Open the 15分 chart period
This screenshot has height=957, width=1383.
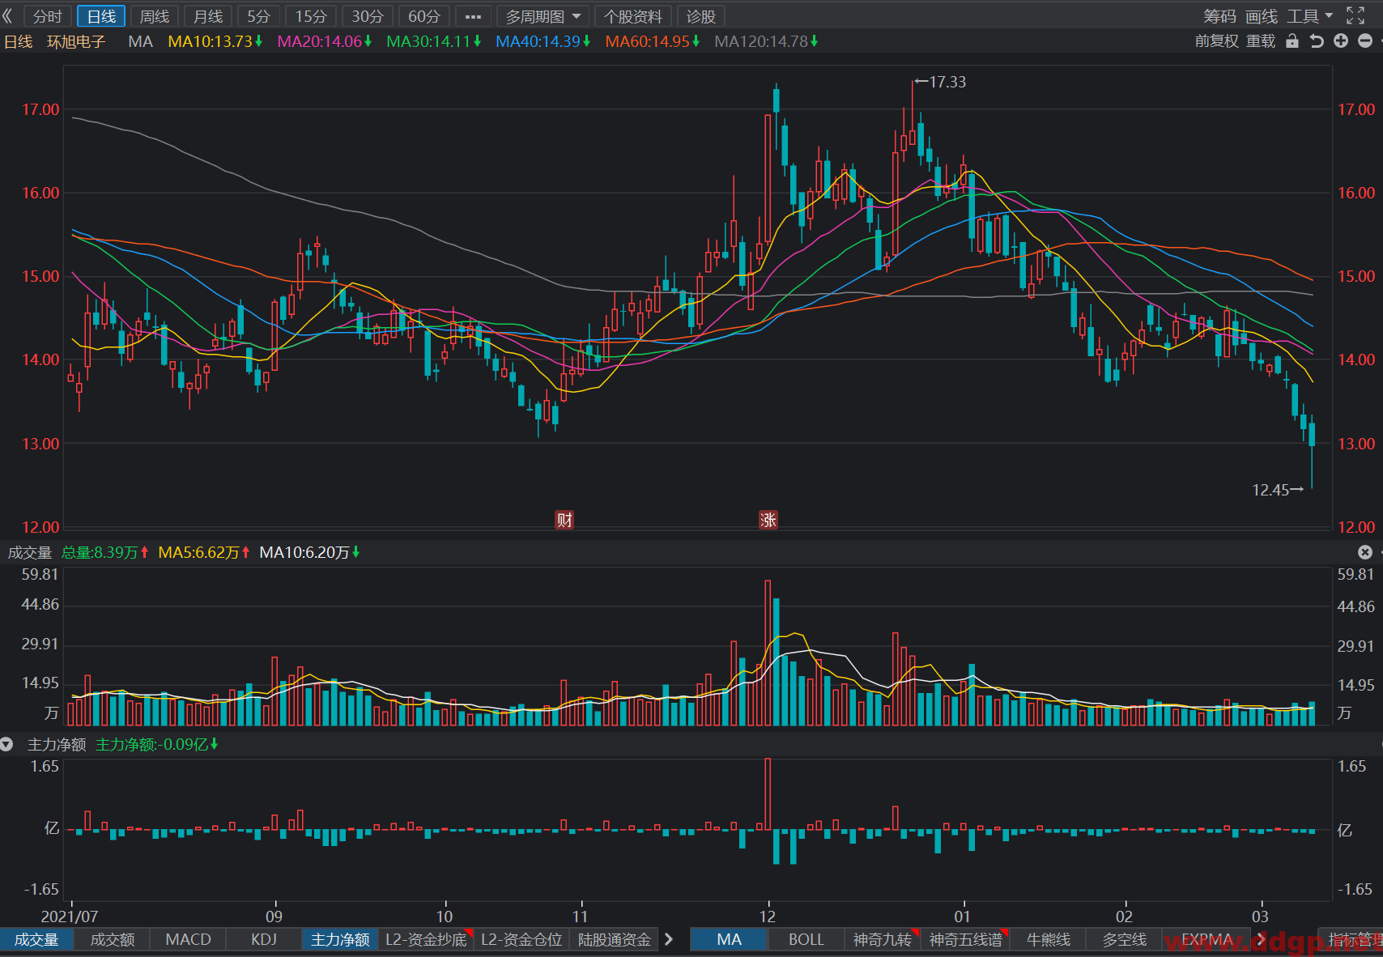(x=311, y=16)
